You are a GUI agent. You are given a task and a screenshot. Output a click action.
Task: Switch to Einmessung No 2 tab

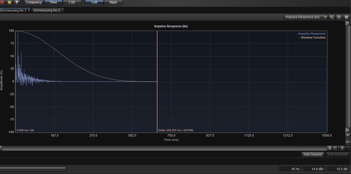pyautogui.click(x=47, y=10)
